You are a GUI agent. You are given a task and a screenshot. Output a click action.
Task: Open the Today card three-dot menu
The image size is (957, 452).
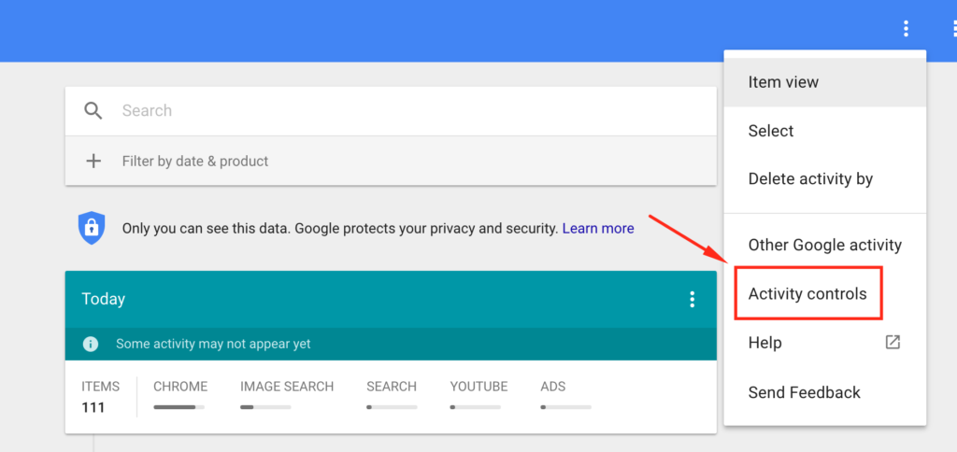692,299
